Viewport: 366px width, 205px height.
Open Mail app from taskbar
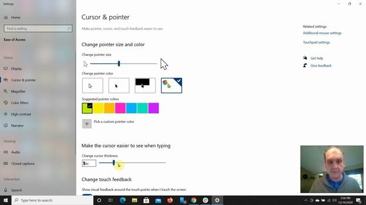[x=158, y=200]
